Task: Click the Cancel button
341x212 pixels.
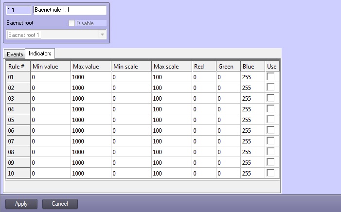Action: [x=60, y=204]
